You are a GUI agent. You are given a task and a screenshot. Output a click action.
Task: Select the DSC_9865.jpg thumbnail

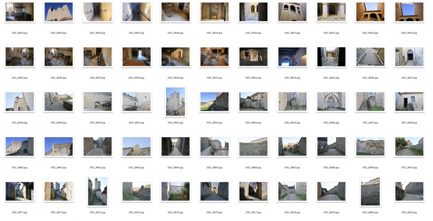pos(214,147)
